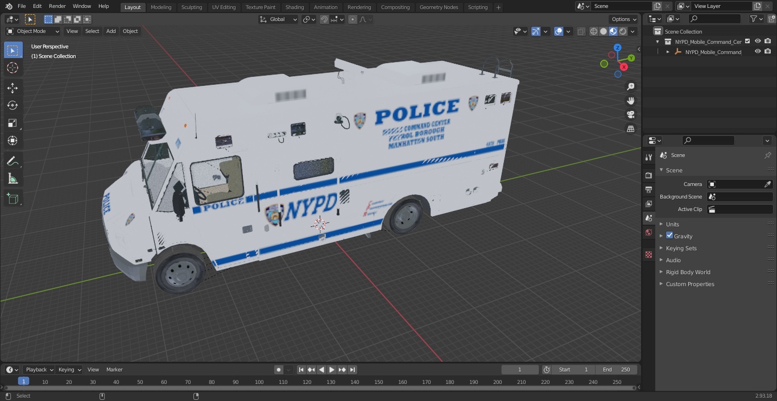Switch perspective/orthographic grid icon
This screenshot has height=401, width=777.
(x=630, y=129)
